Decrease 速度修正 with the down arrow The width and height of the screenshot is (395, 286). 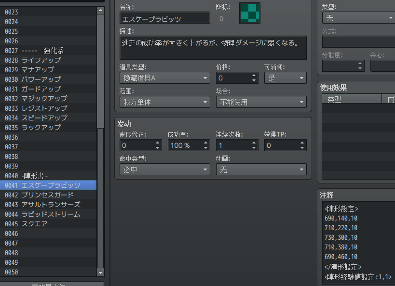tap(157, 148)
